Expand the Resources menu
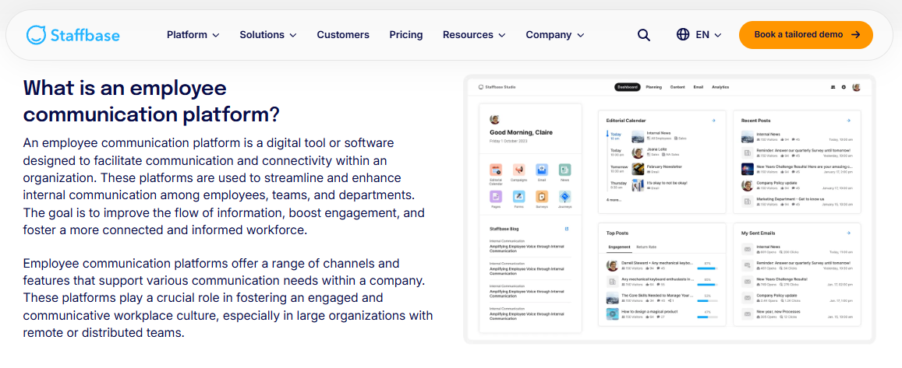The image size is (902, 368). tap(474, 34)
